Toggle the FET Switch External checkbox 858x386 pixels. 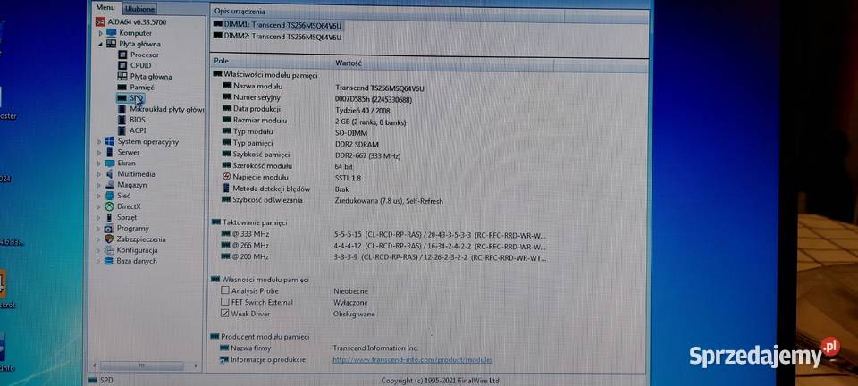pos(225,302)
